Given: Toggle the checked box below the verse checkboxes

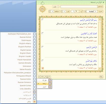Looking at the screenshot, I should 43,68.
